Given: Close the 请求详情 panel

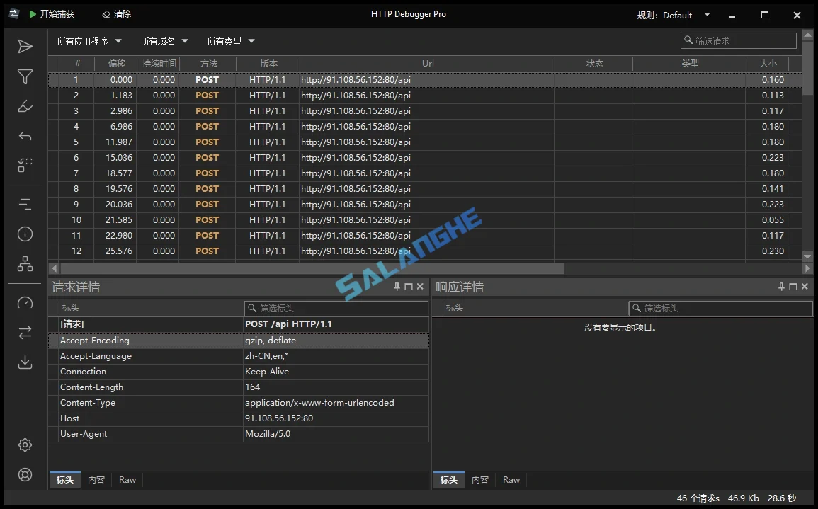Looking at the screenshot, I should point(420,287).
